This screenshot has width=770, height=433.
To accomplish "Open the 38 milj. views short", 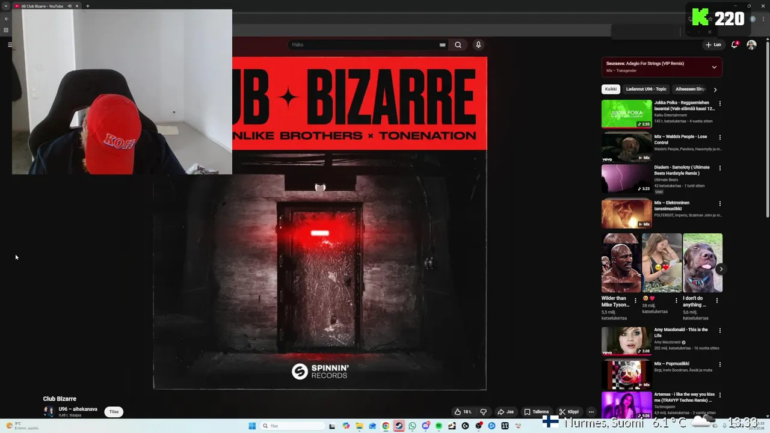I will coord(662,263).
